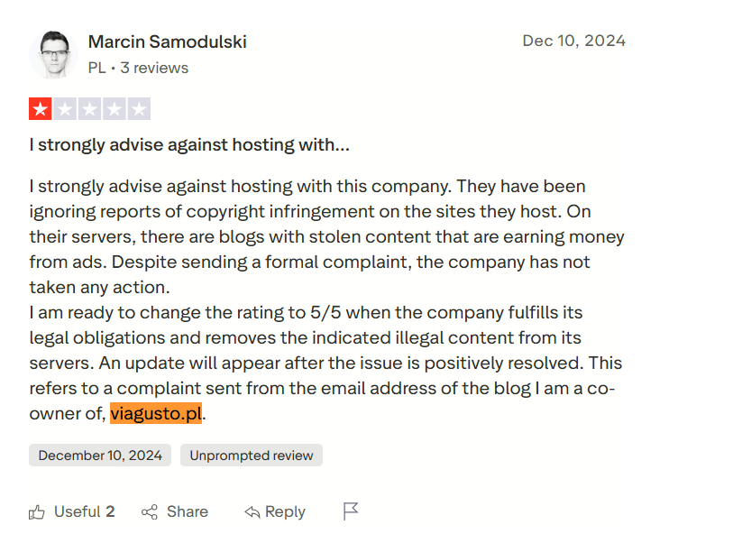The image size is (733, 534).
Task: Click the review title heading
Action: [189, 145]
